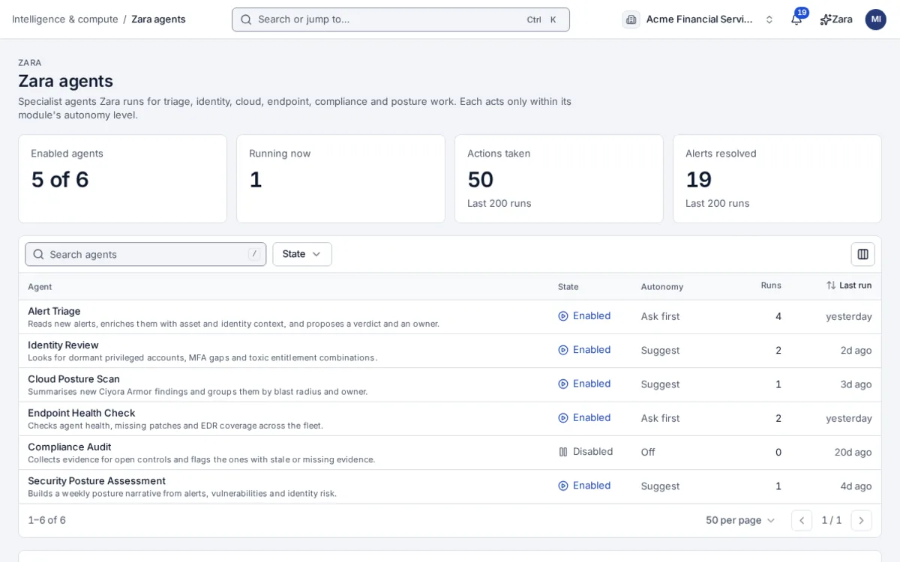Sort by the Runs column header
Screen dimensions: 900x562
coord(771,285)
